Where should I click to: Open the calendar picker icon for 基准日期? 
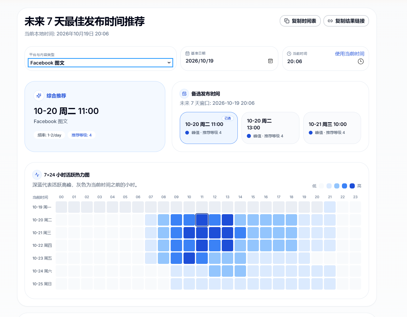point(270,61)
